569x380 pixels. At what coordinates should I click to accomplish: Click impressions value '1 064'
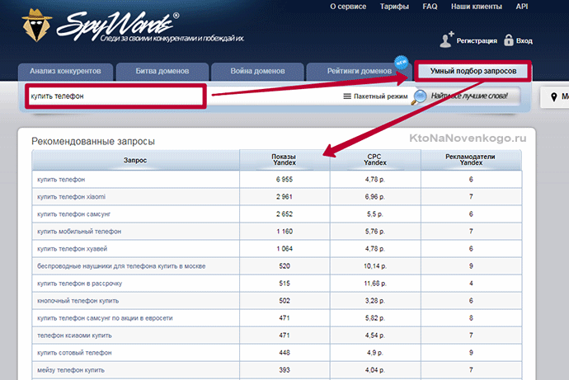284,249
